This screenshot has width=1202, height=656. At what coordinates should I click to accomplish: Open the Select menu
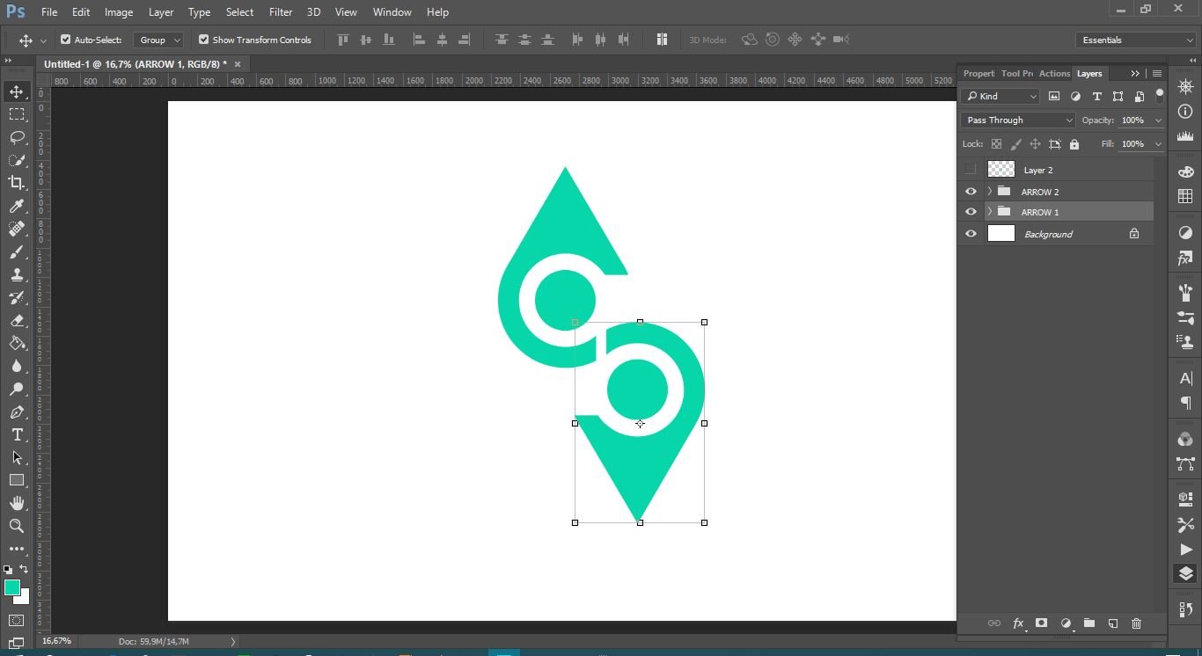[x=239, y=12]
